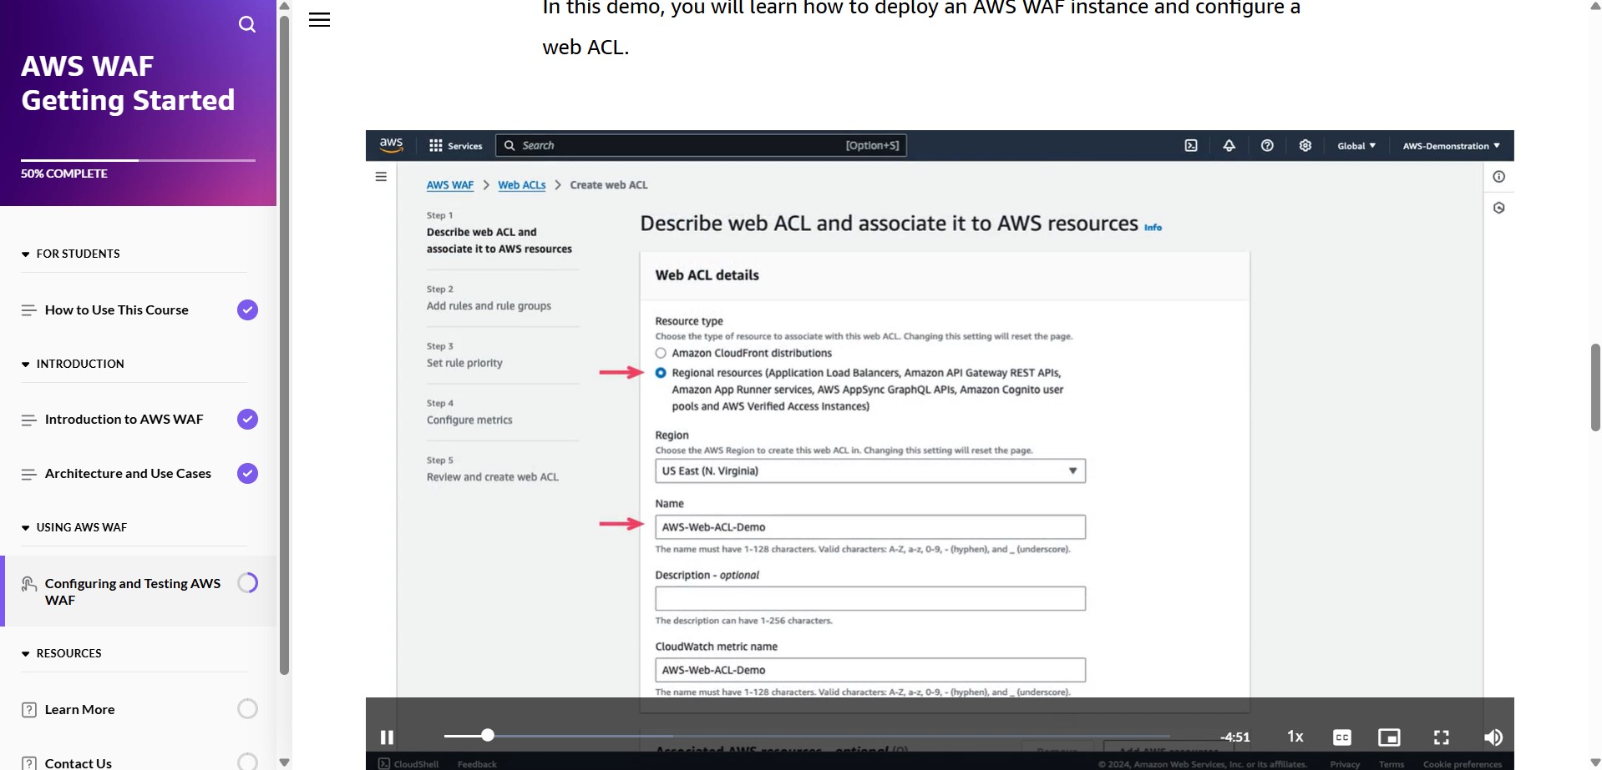Click the Services grid icon
Image resolution: width=1602 pixels, height=770 pixels.
point(437,144)
